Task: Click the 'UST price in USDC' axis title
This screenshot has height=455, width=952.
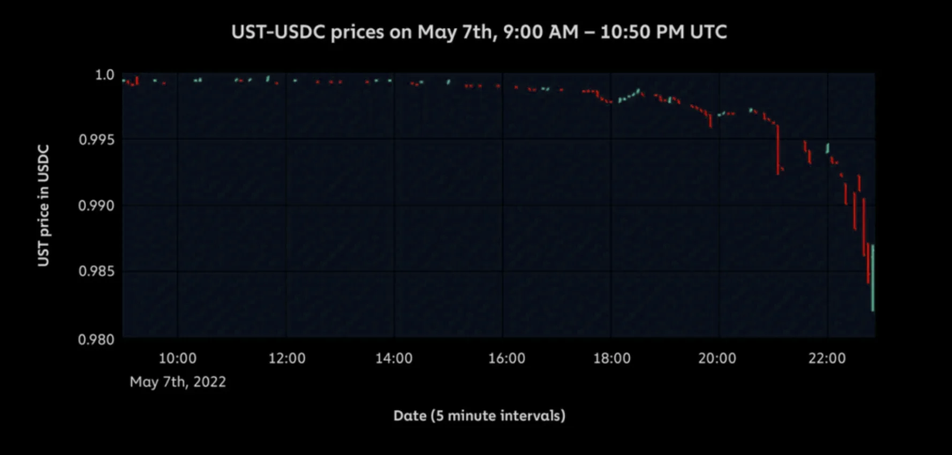Action: click(43, 206)
